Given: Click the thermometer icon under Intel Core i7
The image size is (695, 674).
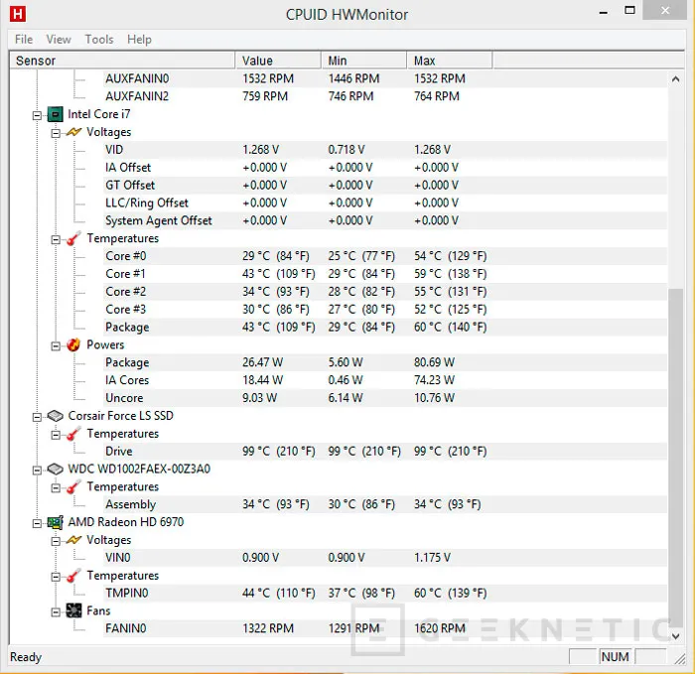Looking at the screenshot, I should [73, 238].
